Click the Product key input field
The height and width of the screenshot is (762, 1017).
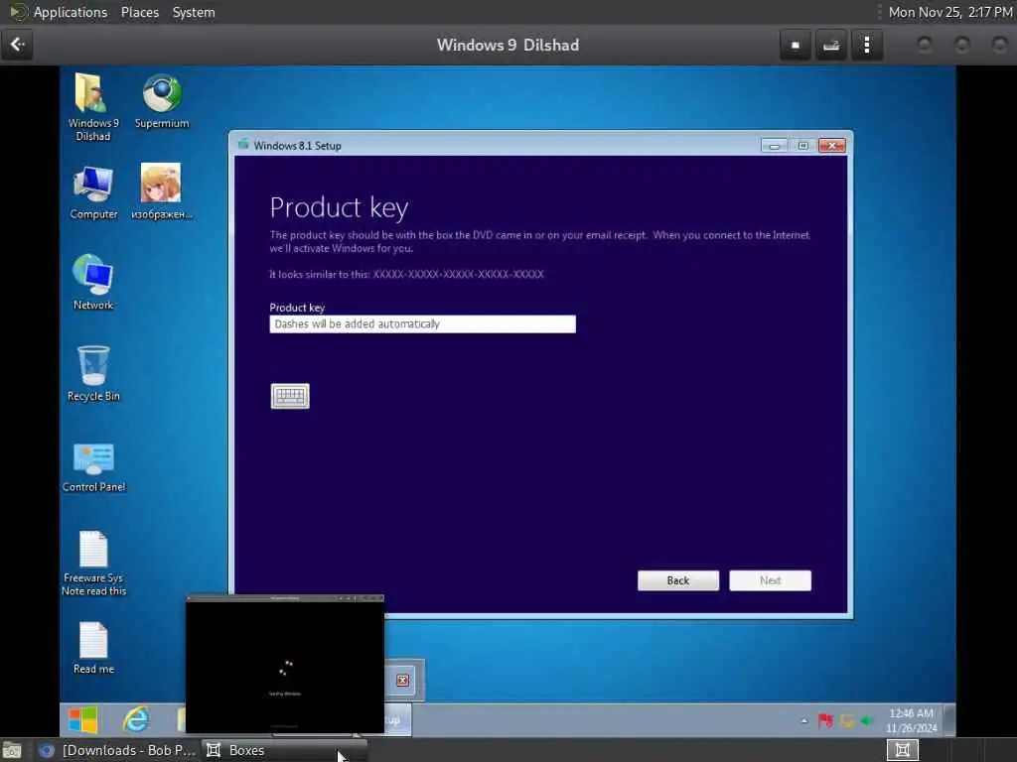tap(422, 324)
